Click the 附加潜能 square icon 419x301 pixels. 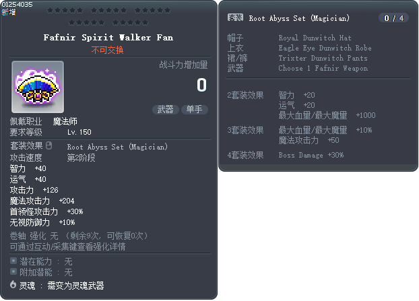[13, 271]
